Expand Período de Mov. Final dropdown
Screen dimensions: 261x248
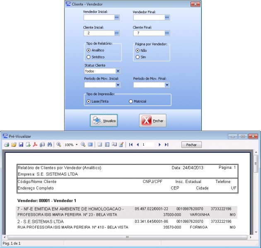pyautogui.click(x=167, y=85)
